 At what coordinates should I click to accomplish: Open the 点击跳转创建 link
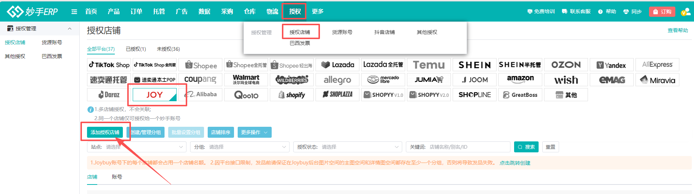pyautogui.click(x=515, y=163)
